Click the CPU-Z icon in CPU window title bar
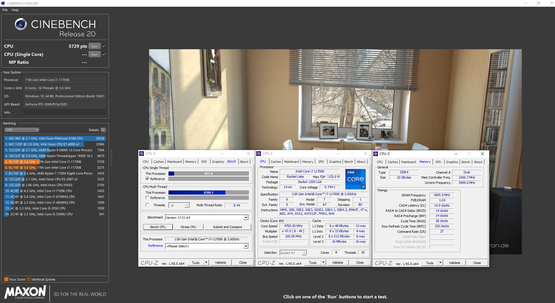Image resolution: width=555 pixels, height=303 pixels. 259,154
